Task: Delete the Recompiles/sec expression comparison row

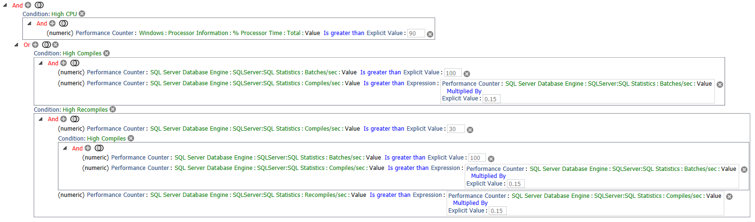Action: click(729, 196)
